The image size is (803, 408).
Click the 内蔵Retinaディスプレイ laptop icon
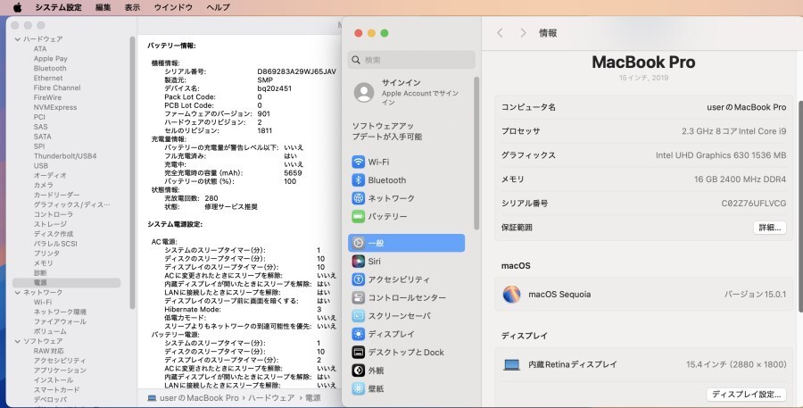pos(511,364)
